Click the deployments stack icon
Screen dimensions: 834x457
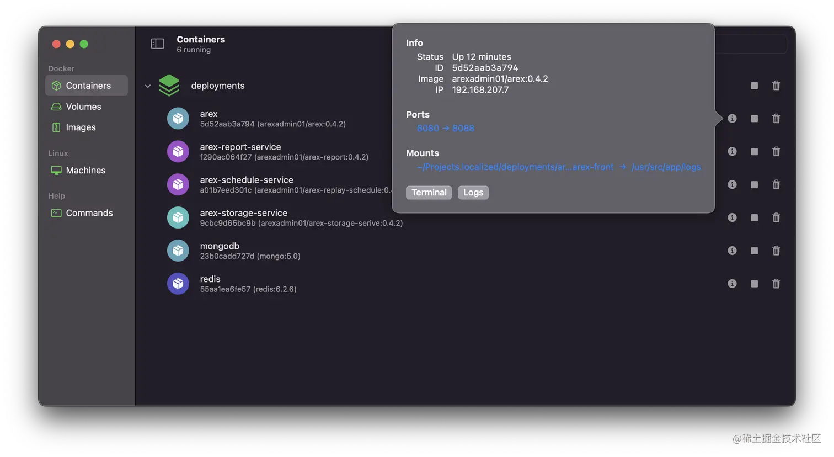[x=169, y=86]
